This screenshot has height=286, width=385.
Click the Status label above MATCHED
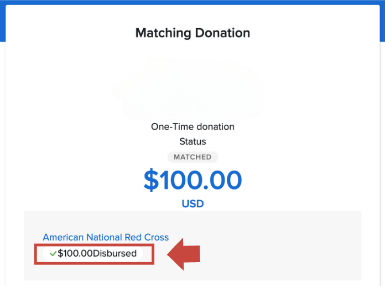[192, 142]
